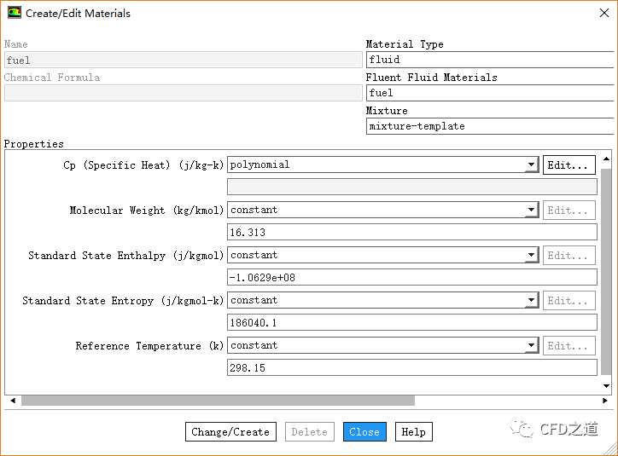Click Edit button for Cp polynomial
Image resolution: width=618 pixels, height=456 pixels.
click(568, 165)
